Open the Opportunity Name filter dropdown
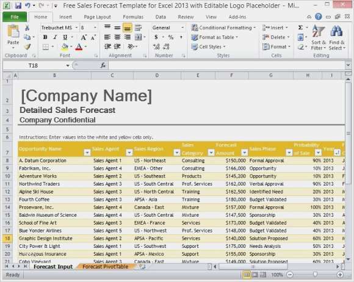Viewport: 354px width, 282px height. pyautogui.click(x=87, y=153)
